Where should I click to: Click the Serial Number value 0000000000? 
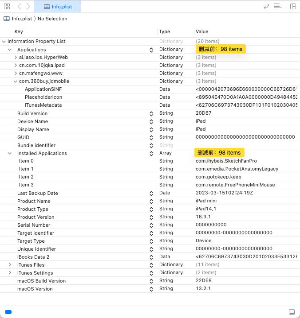coord(211,225)
